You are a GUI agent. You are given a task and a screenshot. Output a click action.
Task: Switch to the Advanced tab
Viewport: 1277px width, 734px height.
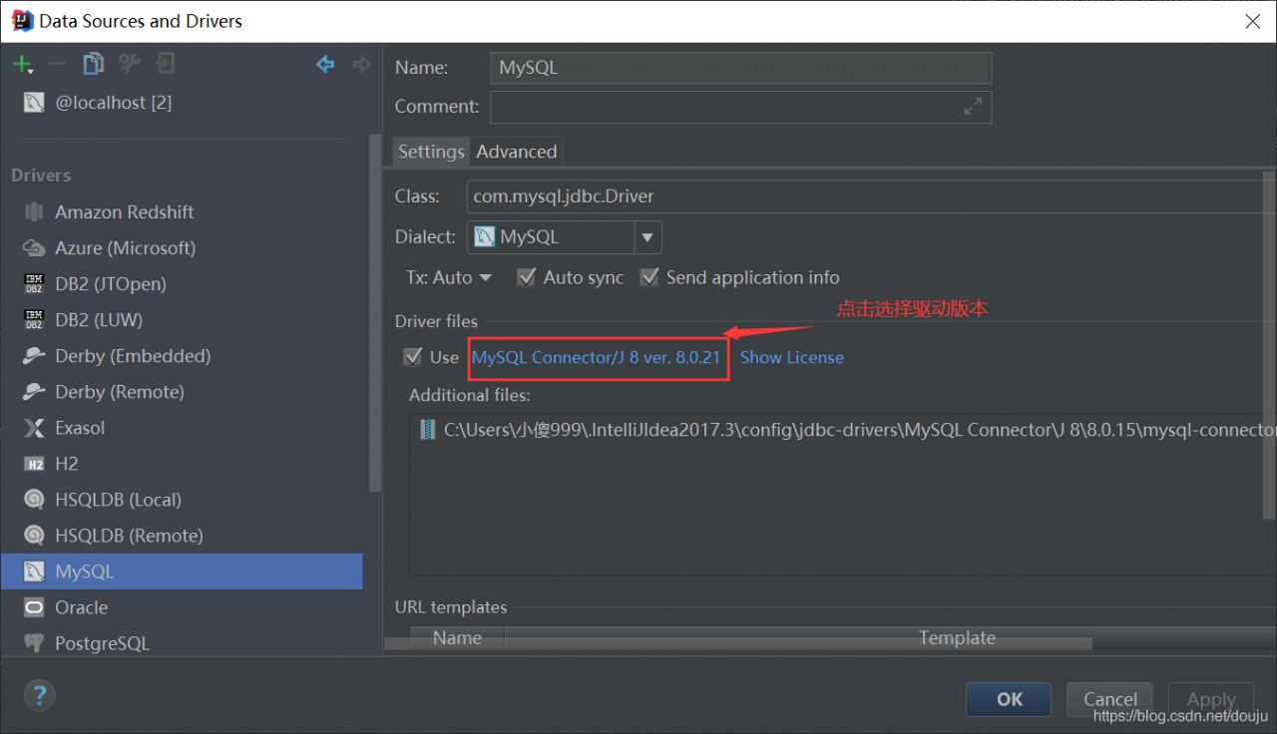pyautogui.click(x=517, y=152)
